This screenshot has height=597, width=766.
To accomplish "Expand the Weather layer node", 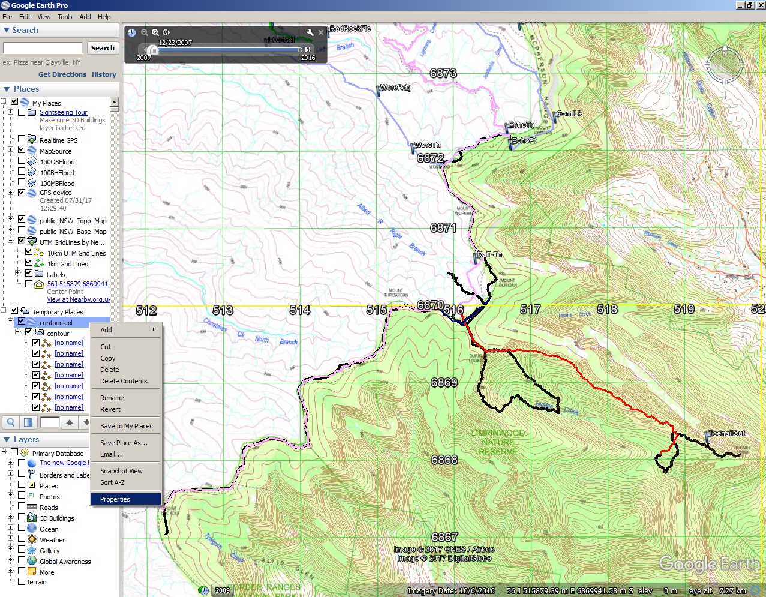I will tap(10, 538).
